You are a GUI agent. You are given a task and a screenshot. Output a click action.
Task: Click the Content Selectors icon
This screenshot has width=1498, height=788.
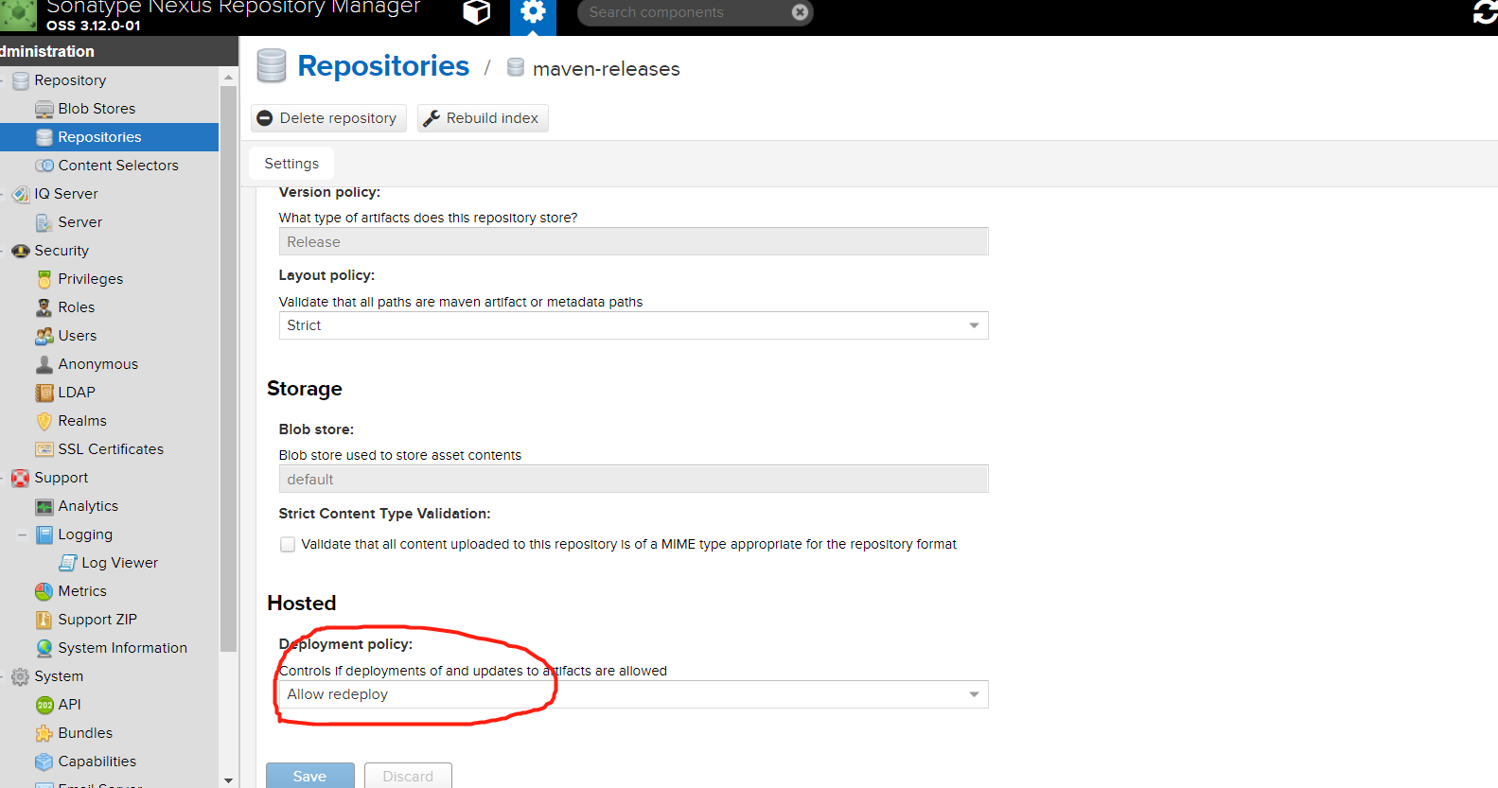click(x=44, y=166)
